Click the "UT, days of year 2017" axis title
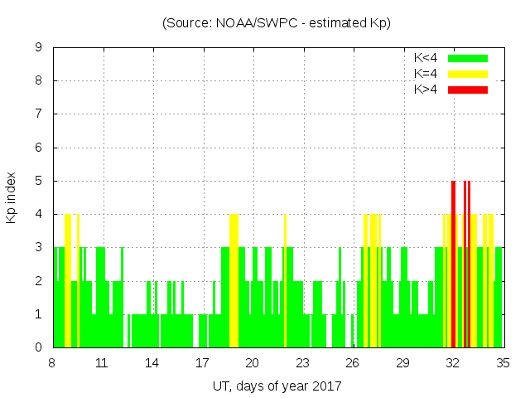The image size is (530, 398). [276, 386]
